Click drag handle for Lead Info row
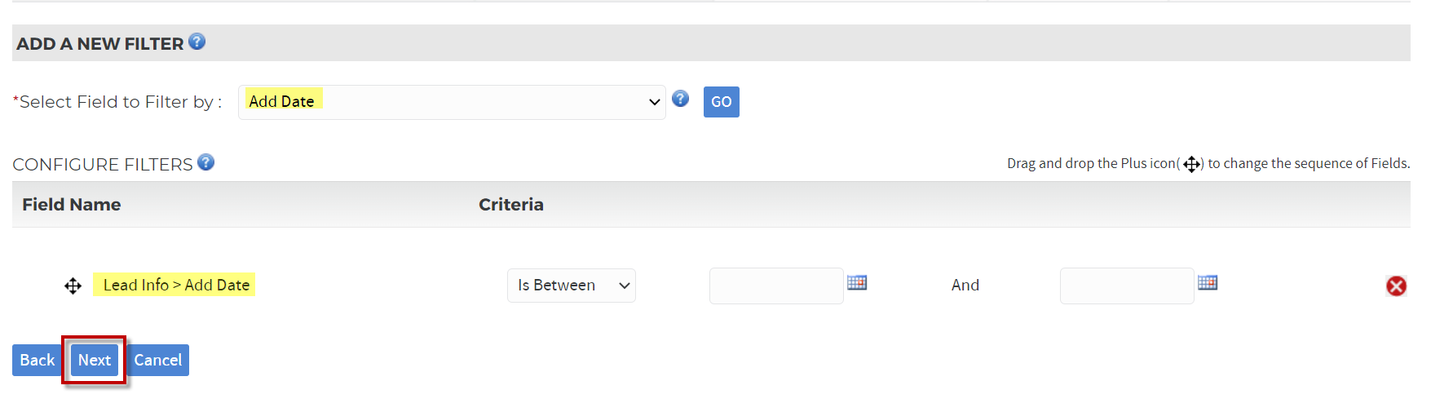1431x412 pixels. (x=73, y=286)
